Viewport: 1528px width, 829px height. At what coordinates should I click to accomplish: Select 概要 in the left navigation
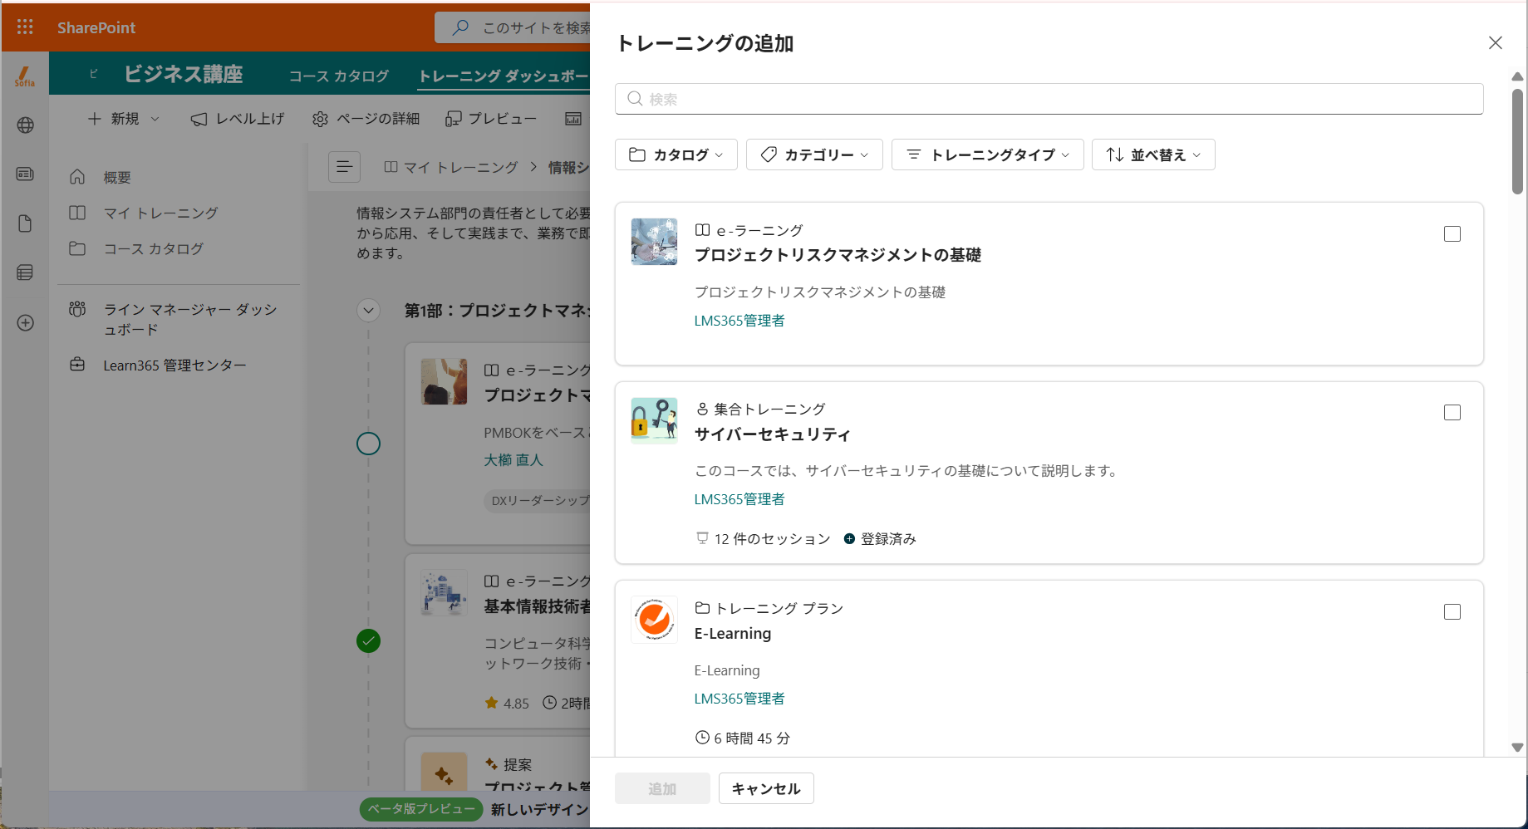117,177
